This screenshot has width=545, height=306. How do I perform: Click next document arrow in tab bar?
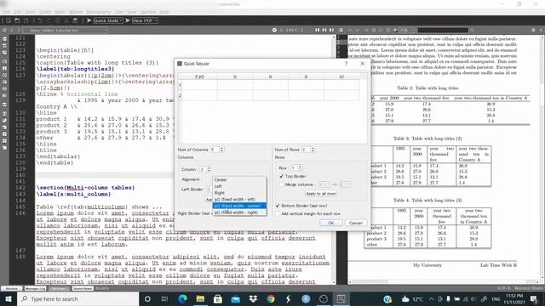19,31
